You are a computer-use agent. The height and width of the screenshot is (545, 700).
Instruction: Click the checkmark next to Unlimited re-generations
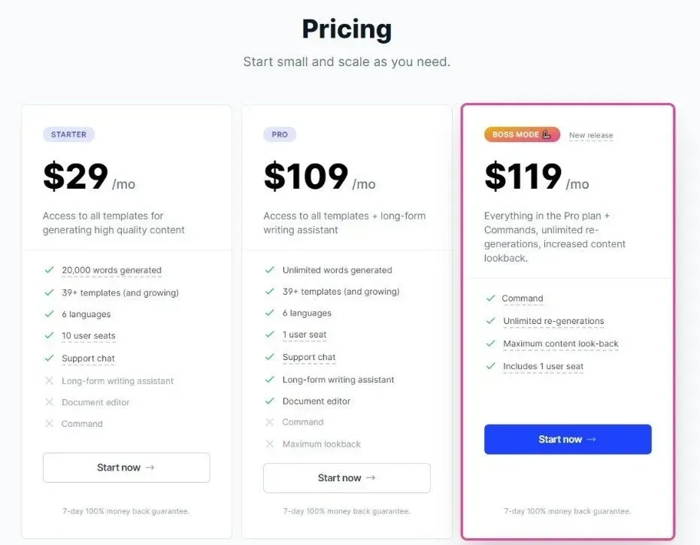[x=491, y=320]
